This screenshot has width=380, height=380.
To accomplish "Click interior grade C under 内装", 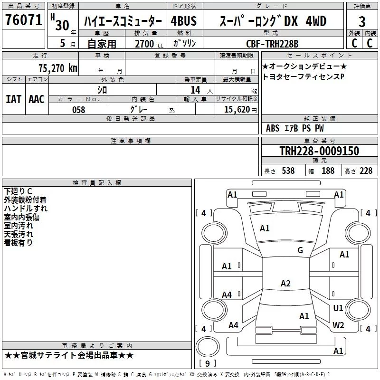I will click(370, 43).
